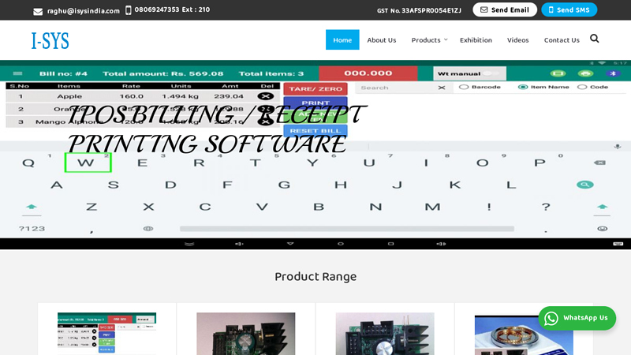Click the green display icon left of the printer icon
Screen dimensions: 631x355
[558, 73]
